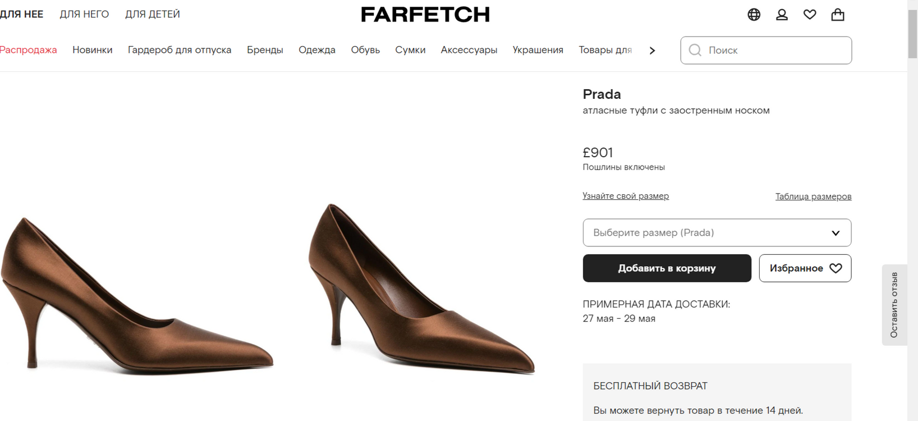Click the Поиск search input field
This screenshot has height=421, width=918.
click(x=774, y=51)
